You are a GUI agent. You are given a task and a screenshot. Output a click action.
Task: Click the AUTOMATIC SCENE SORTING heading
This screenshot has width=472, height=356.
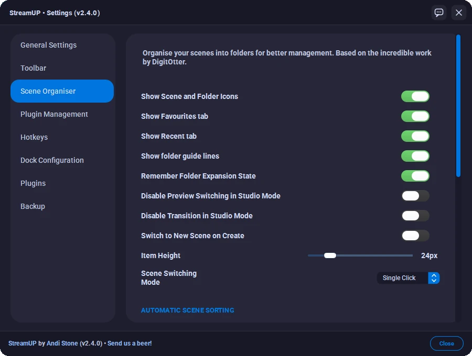point(188,310)
